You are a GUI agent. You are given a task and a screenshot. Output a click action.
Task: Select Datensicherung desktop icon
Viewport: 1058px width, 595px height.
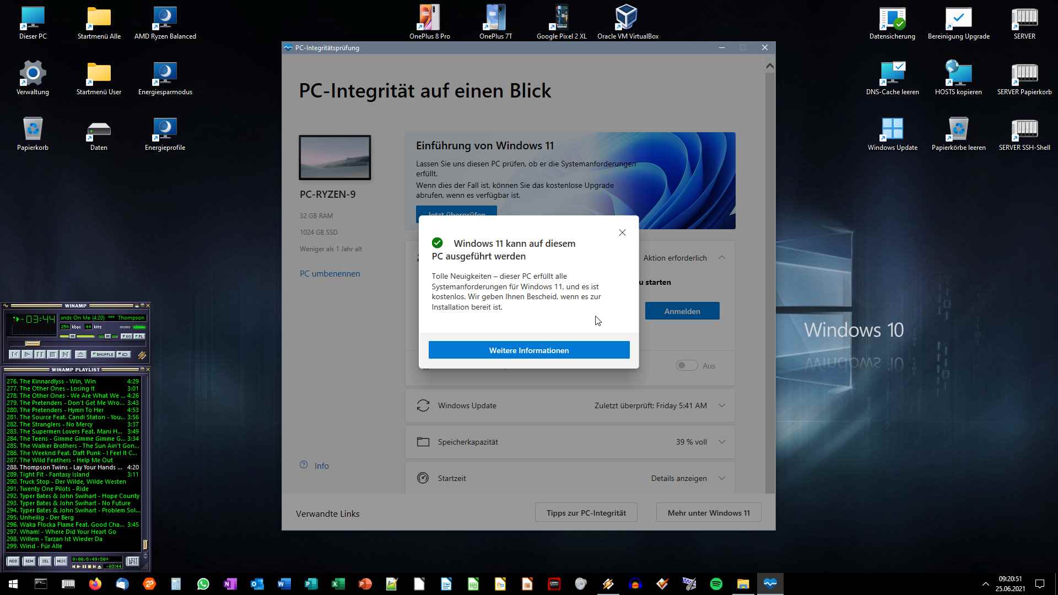[892, 24]
